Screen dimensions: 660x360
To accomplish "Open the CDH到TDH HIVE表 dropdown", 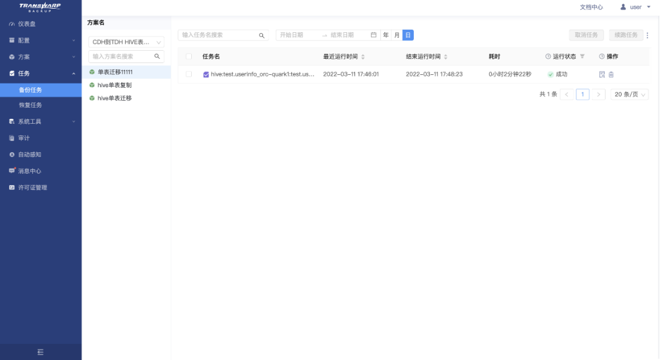I will tap(126, 42).
